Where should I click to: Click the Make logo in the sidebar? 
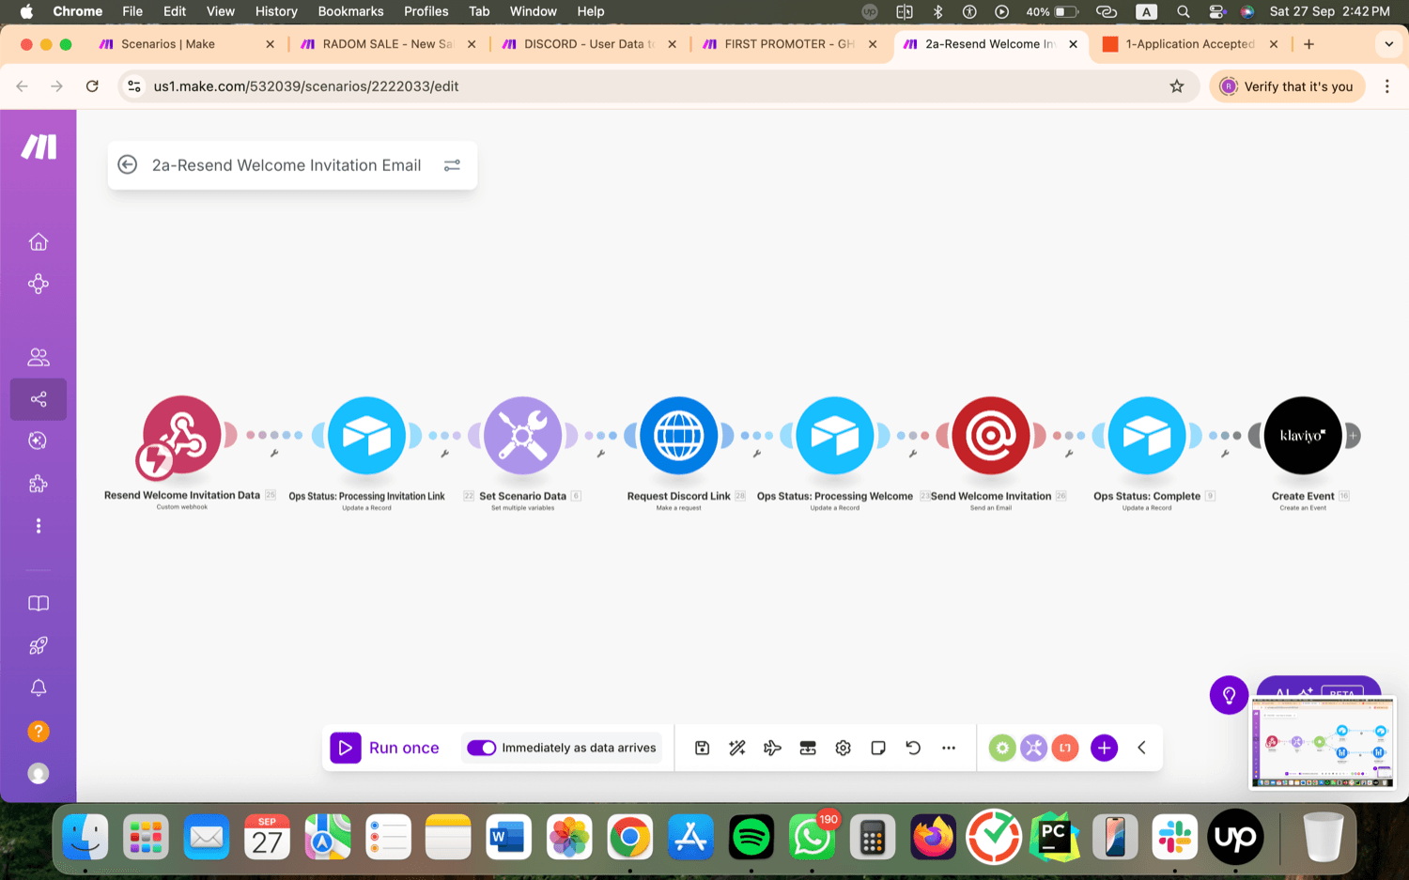click(x=39, y=147)
